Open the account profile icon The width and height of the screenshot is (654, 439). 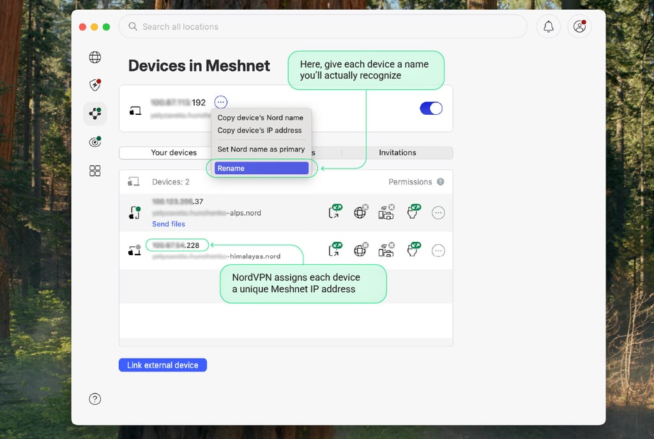579,27
